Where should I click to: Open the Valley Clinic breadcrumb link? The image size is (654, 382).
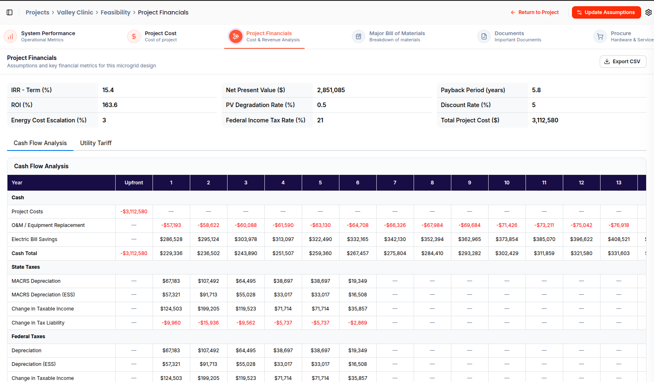(x=75, y=12)
